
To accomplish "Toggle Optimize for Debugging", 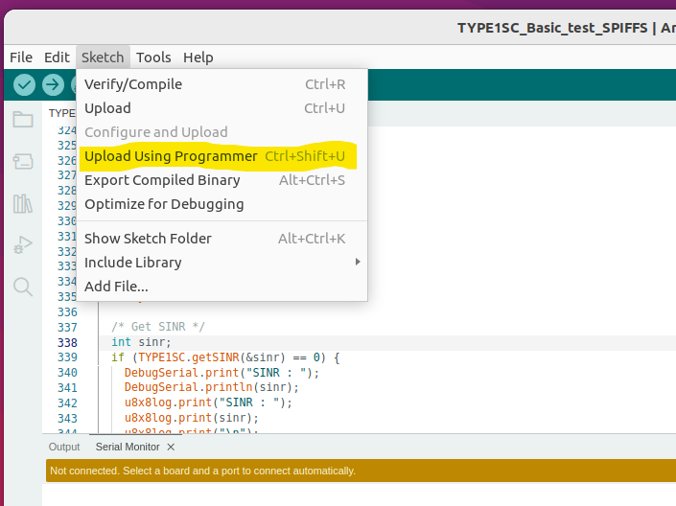I will coord(221,204).
